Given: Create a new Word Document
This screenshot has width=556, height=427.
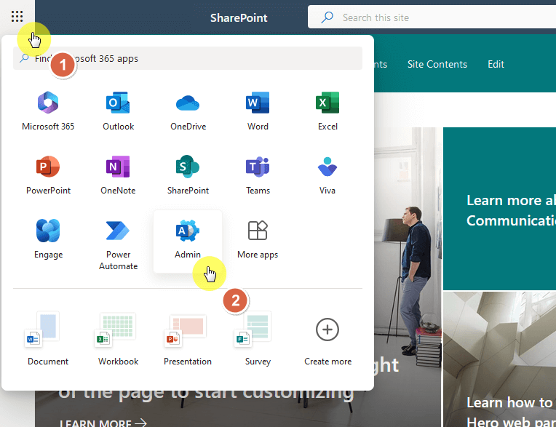Looking at the screenshot, I should tap(48, 338).
